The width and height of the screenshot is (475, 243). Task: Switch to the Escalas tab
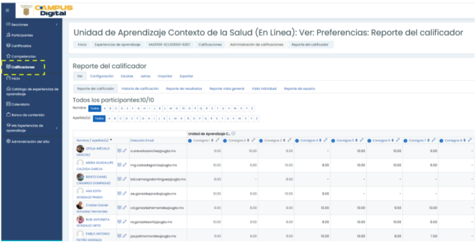point(127,76)
